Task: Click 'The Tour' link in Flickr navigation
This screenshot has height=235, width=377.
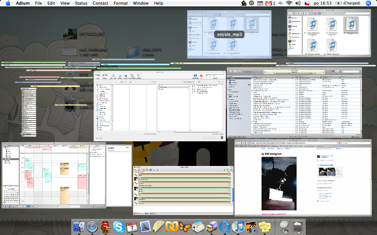Action: point(271,149)
